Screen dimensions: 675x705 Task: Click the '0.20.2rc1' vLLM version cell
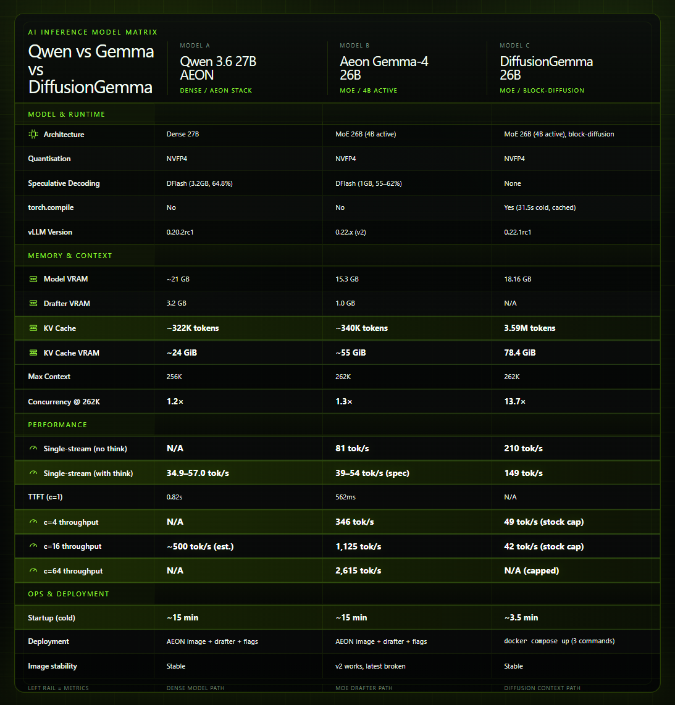pos(180,232)
